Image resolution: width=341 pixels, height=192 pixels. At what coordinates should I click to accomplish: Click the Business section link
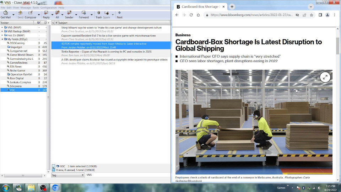(183, 35)
